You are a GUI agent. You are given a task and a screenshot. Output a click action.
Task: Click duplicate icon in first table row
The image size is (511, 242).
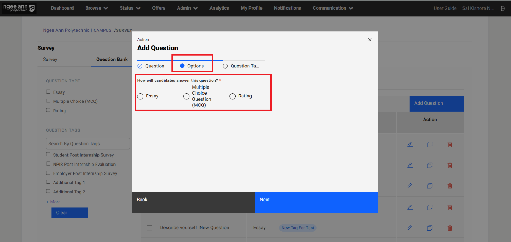(x=430, y=145)
